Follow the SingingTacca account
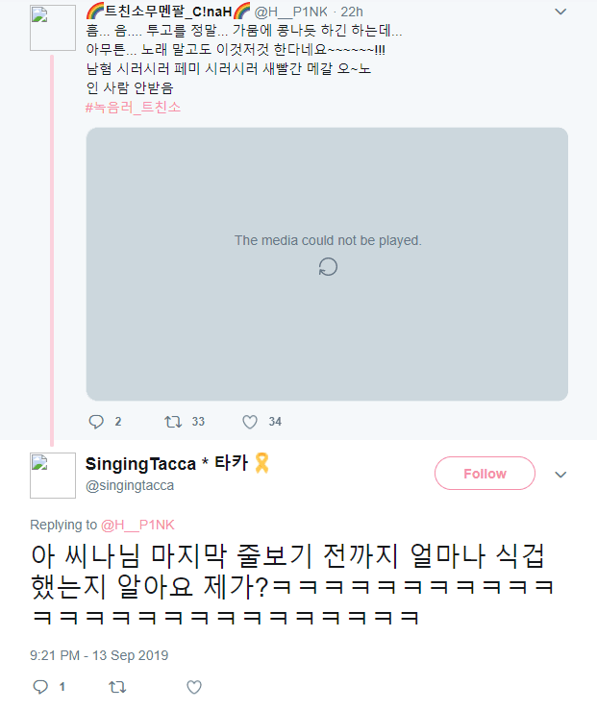This screenshot has height=710, width=597. point(485,474)
